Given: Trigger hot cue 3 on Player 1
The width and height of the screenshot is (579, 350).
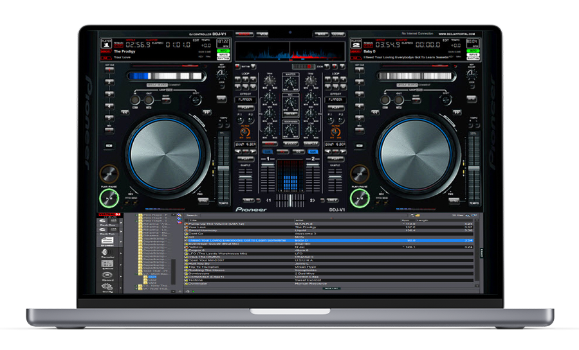Looking at the screenshot, I should tap(109, 94).
